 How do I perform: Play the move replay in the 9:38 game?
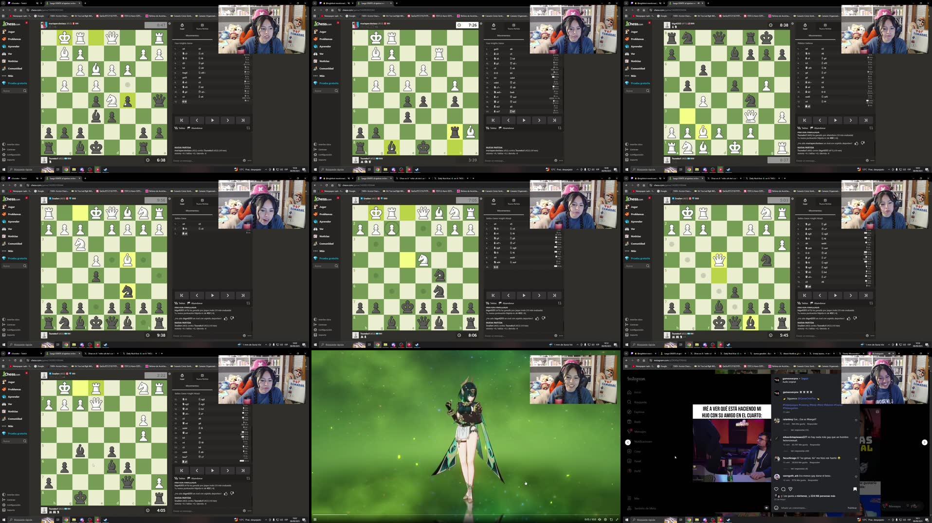click(212, 295)
